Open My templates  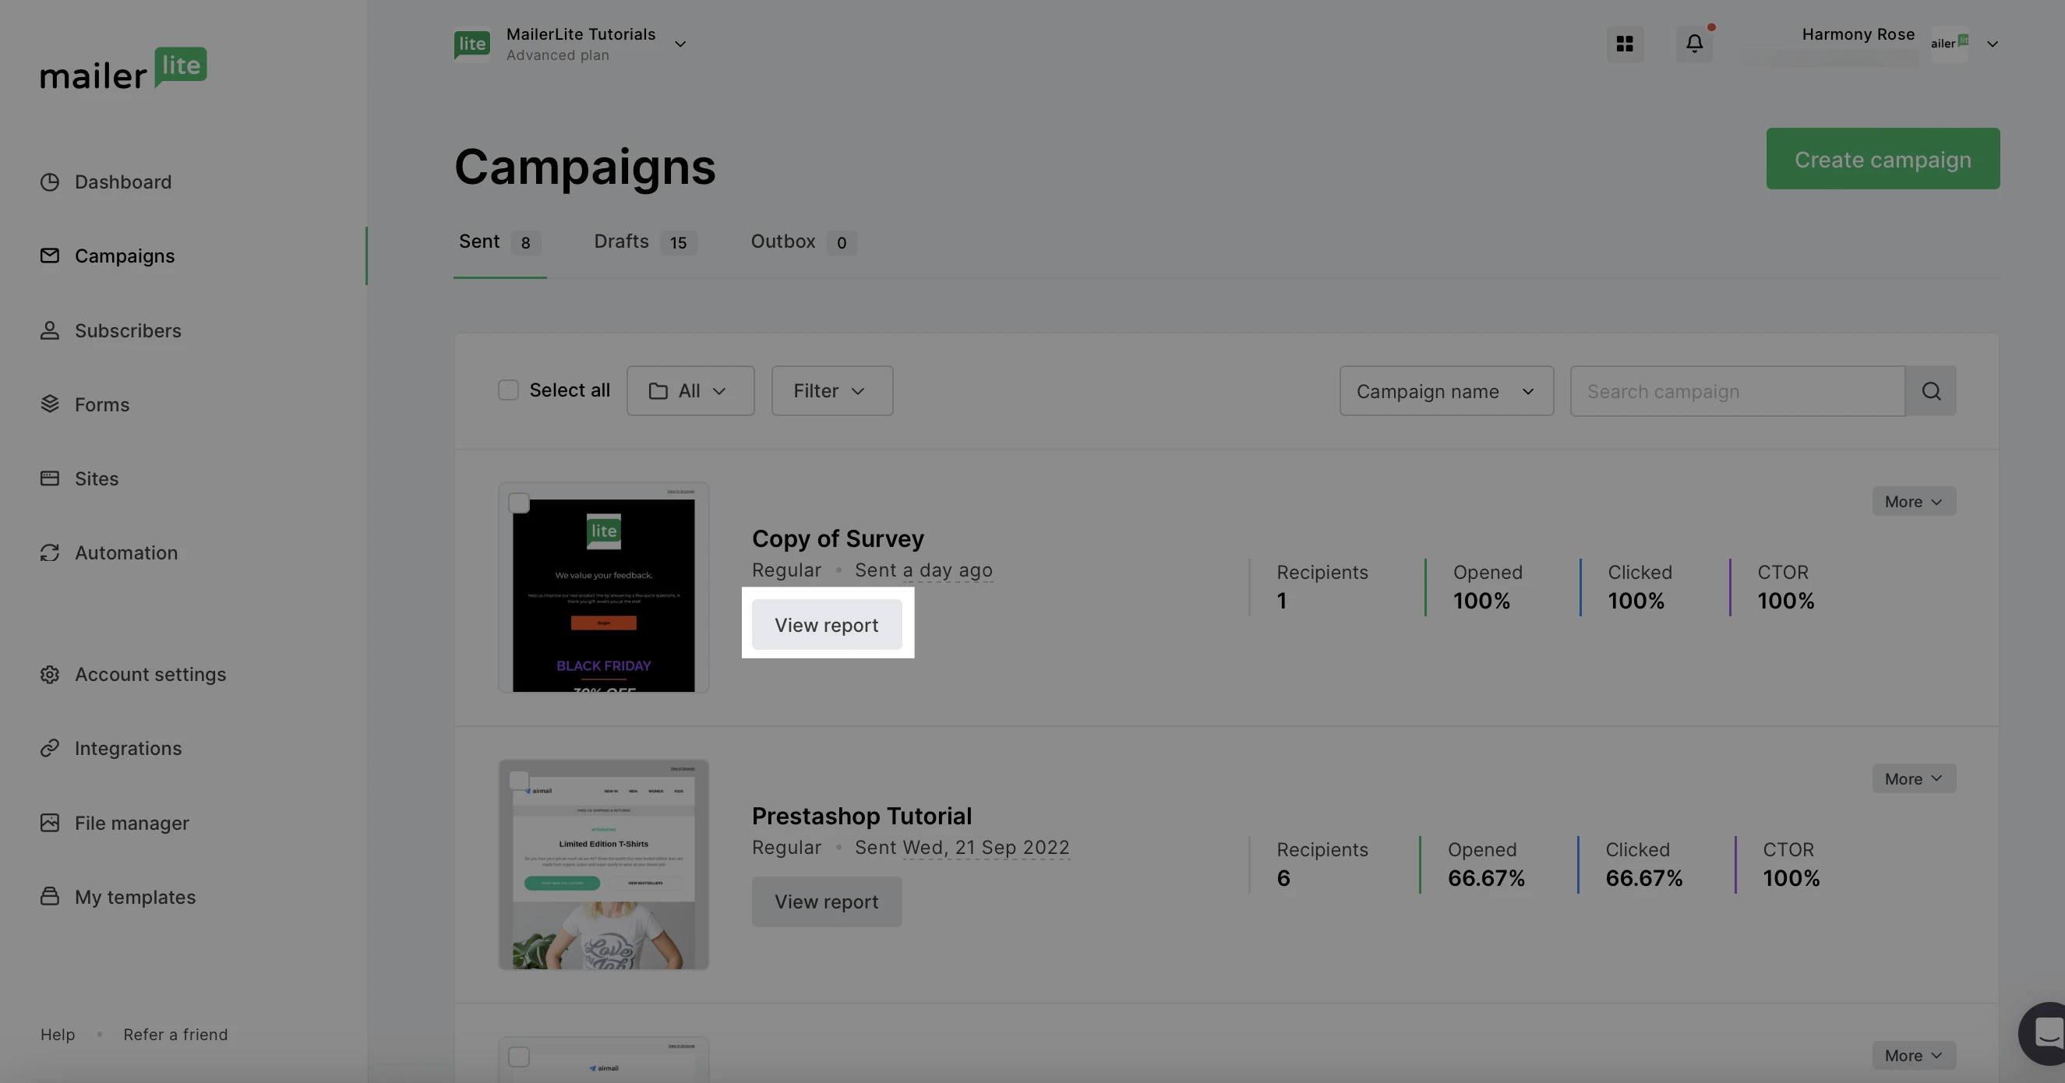pyautogui.click(x=118, y=897)
